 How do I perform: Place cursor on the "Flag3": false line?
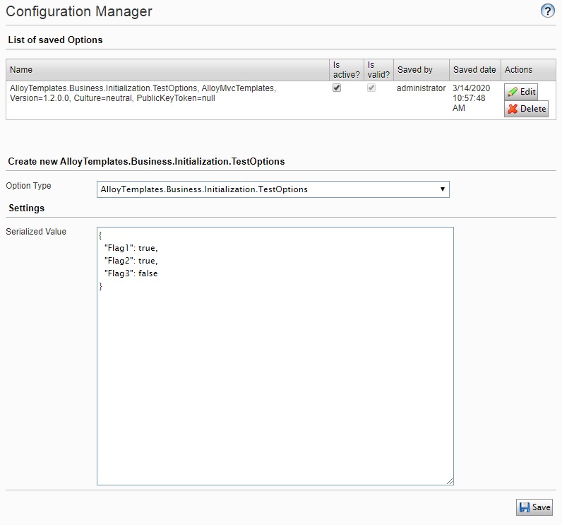pyautogui.click(x=131, y=273)
